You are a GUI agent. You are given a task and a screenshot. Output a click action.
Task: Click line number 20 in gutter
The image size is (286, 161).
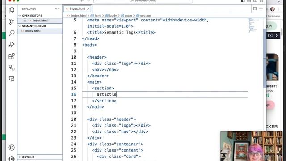[x=73, y=119]
